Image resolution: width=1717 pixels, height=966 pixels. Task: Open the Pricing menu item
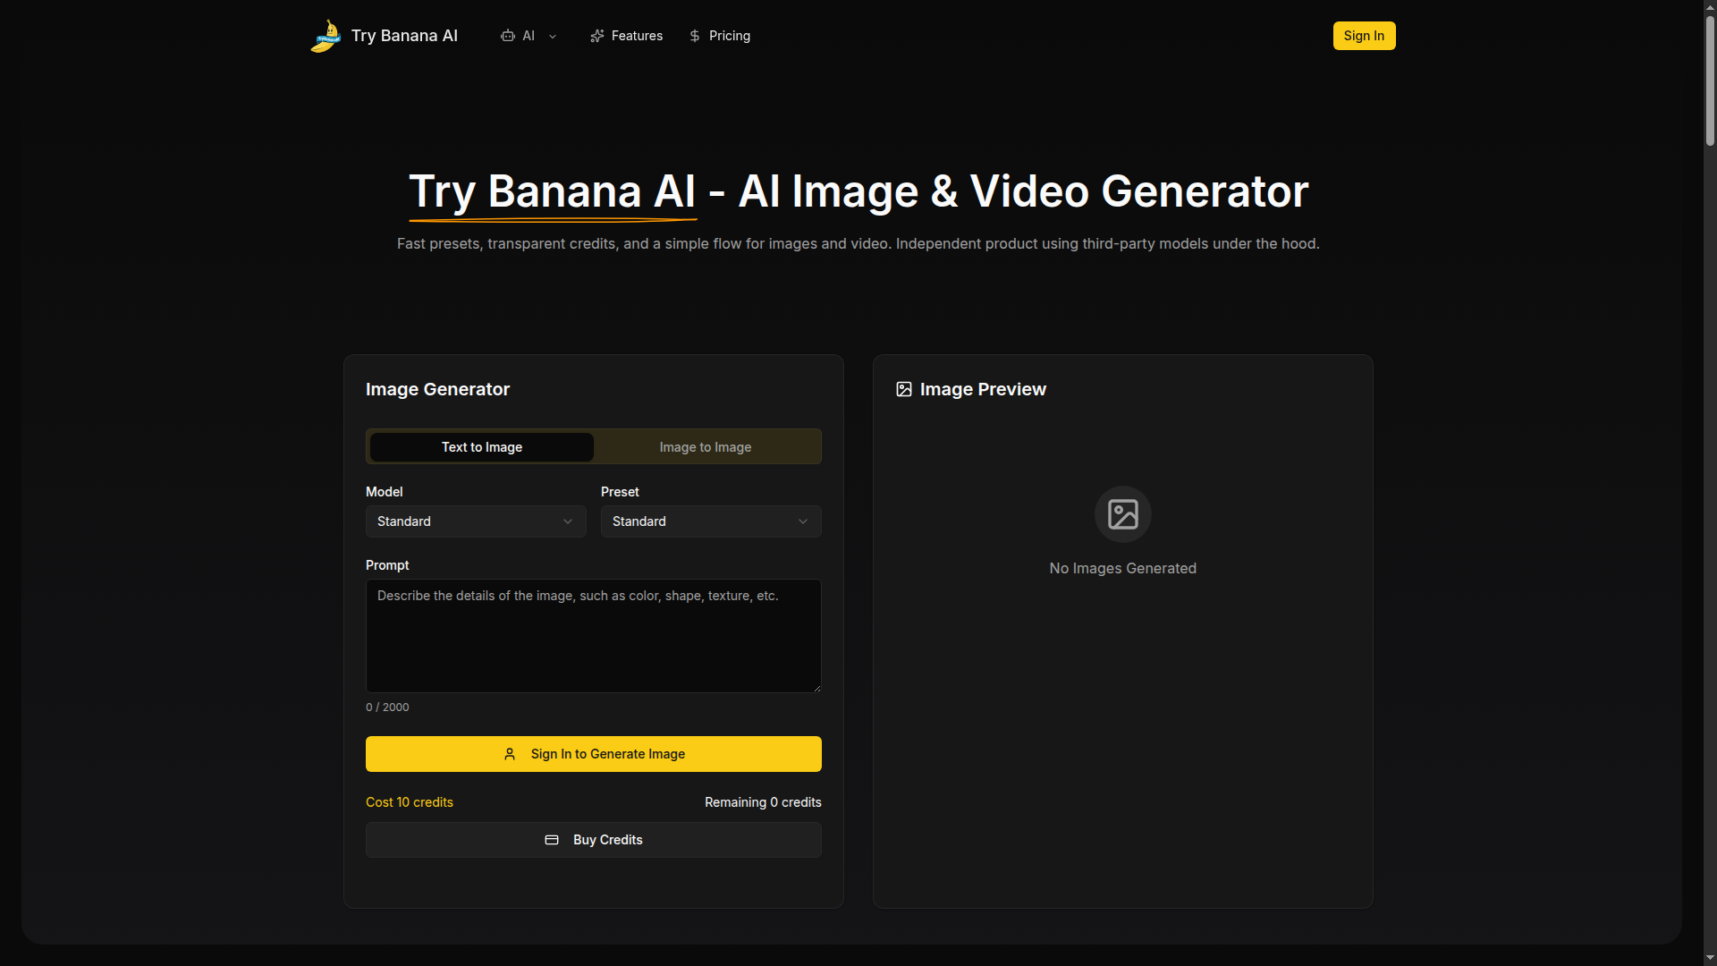pos(728,36)
